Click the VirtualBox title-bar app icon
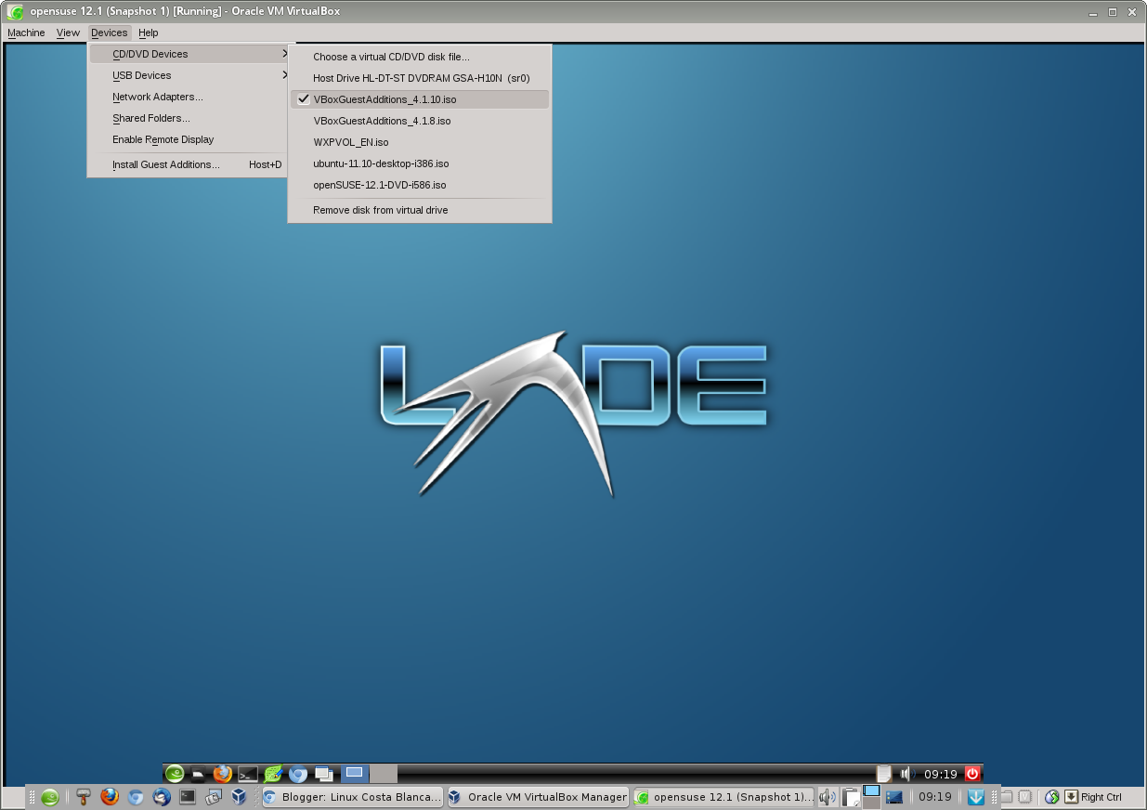The height and width of the screenshot is (810, 1147). click(x=15, y=11)
